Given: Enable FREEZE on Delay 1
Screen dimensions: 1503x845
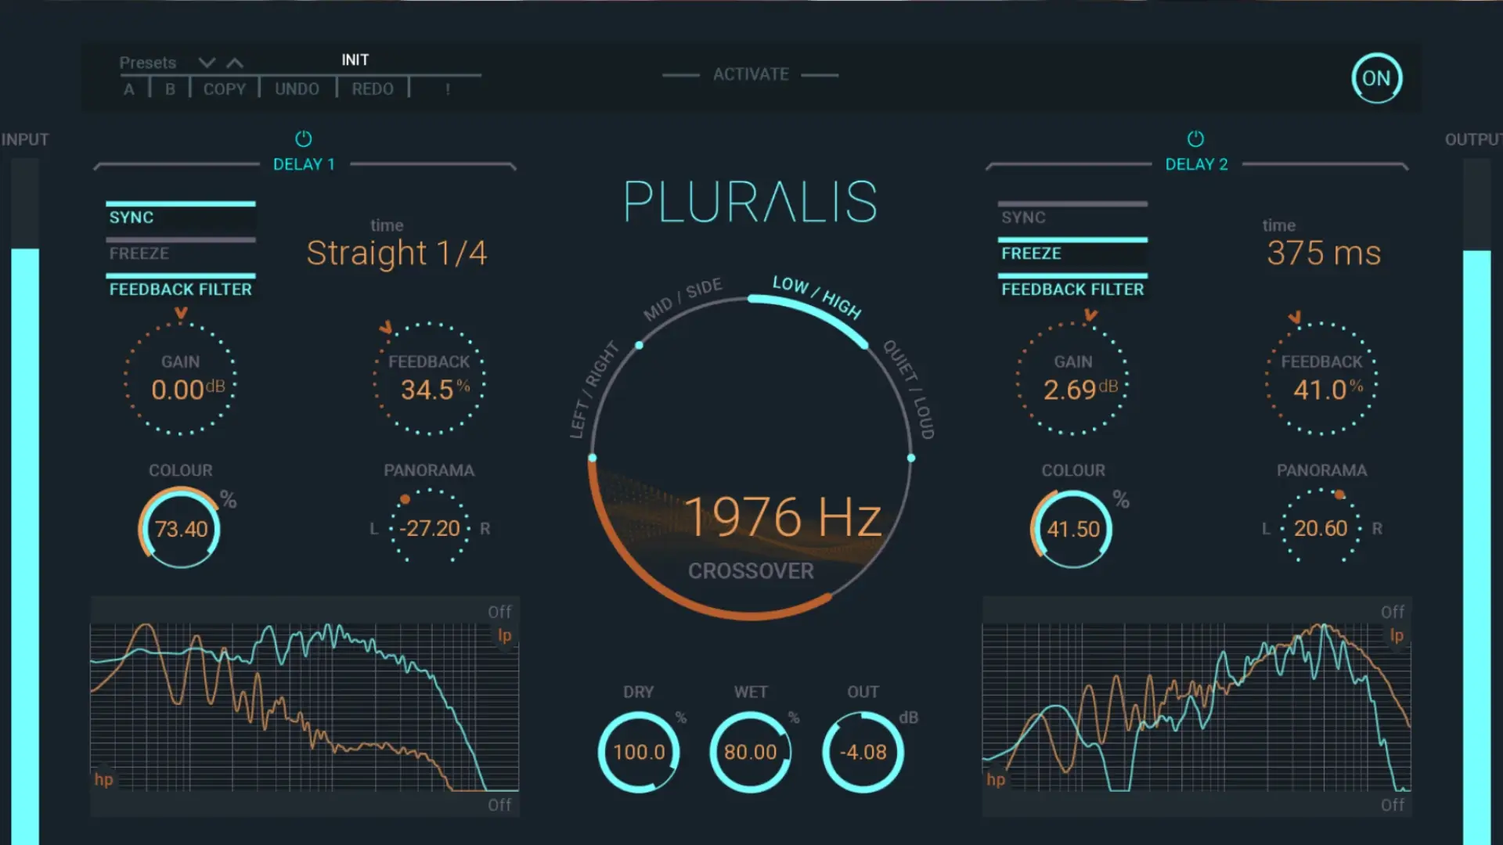Looking at the screenshot, I should click(x=181, y=251).
